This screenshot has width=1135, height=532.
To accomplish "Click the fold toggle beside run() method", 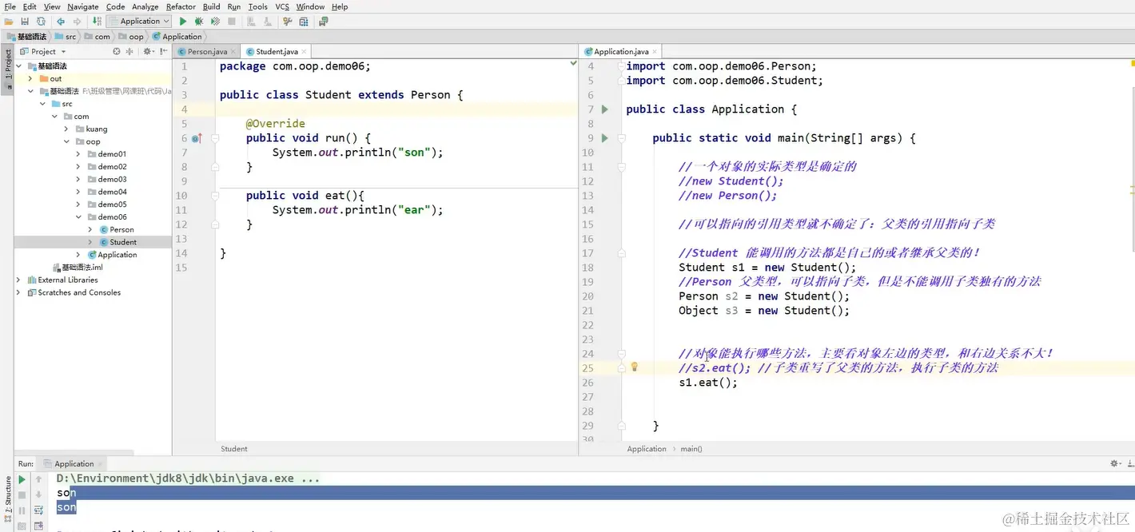I will [x=215, y=138].
